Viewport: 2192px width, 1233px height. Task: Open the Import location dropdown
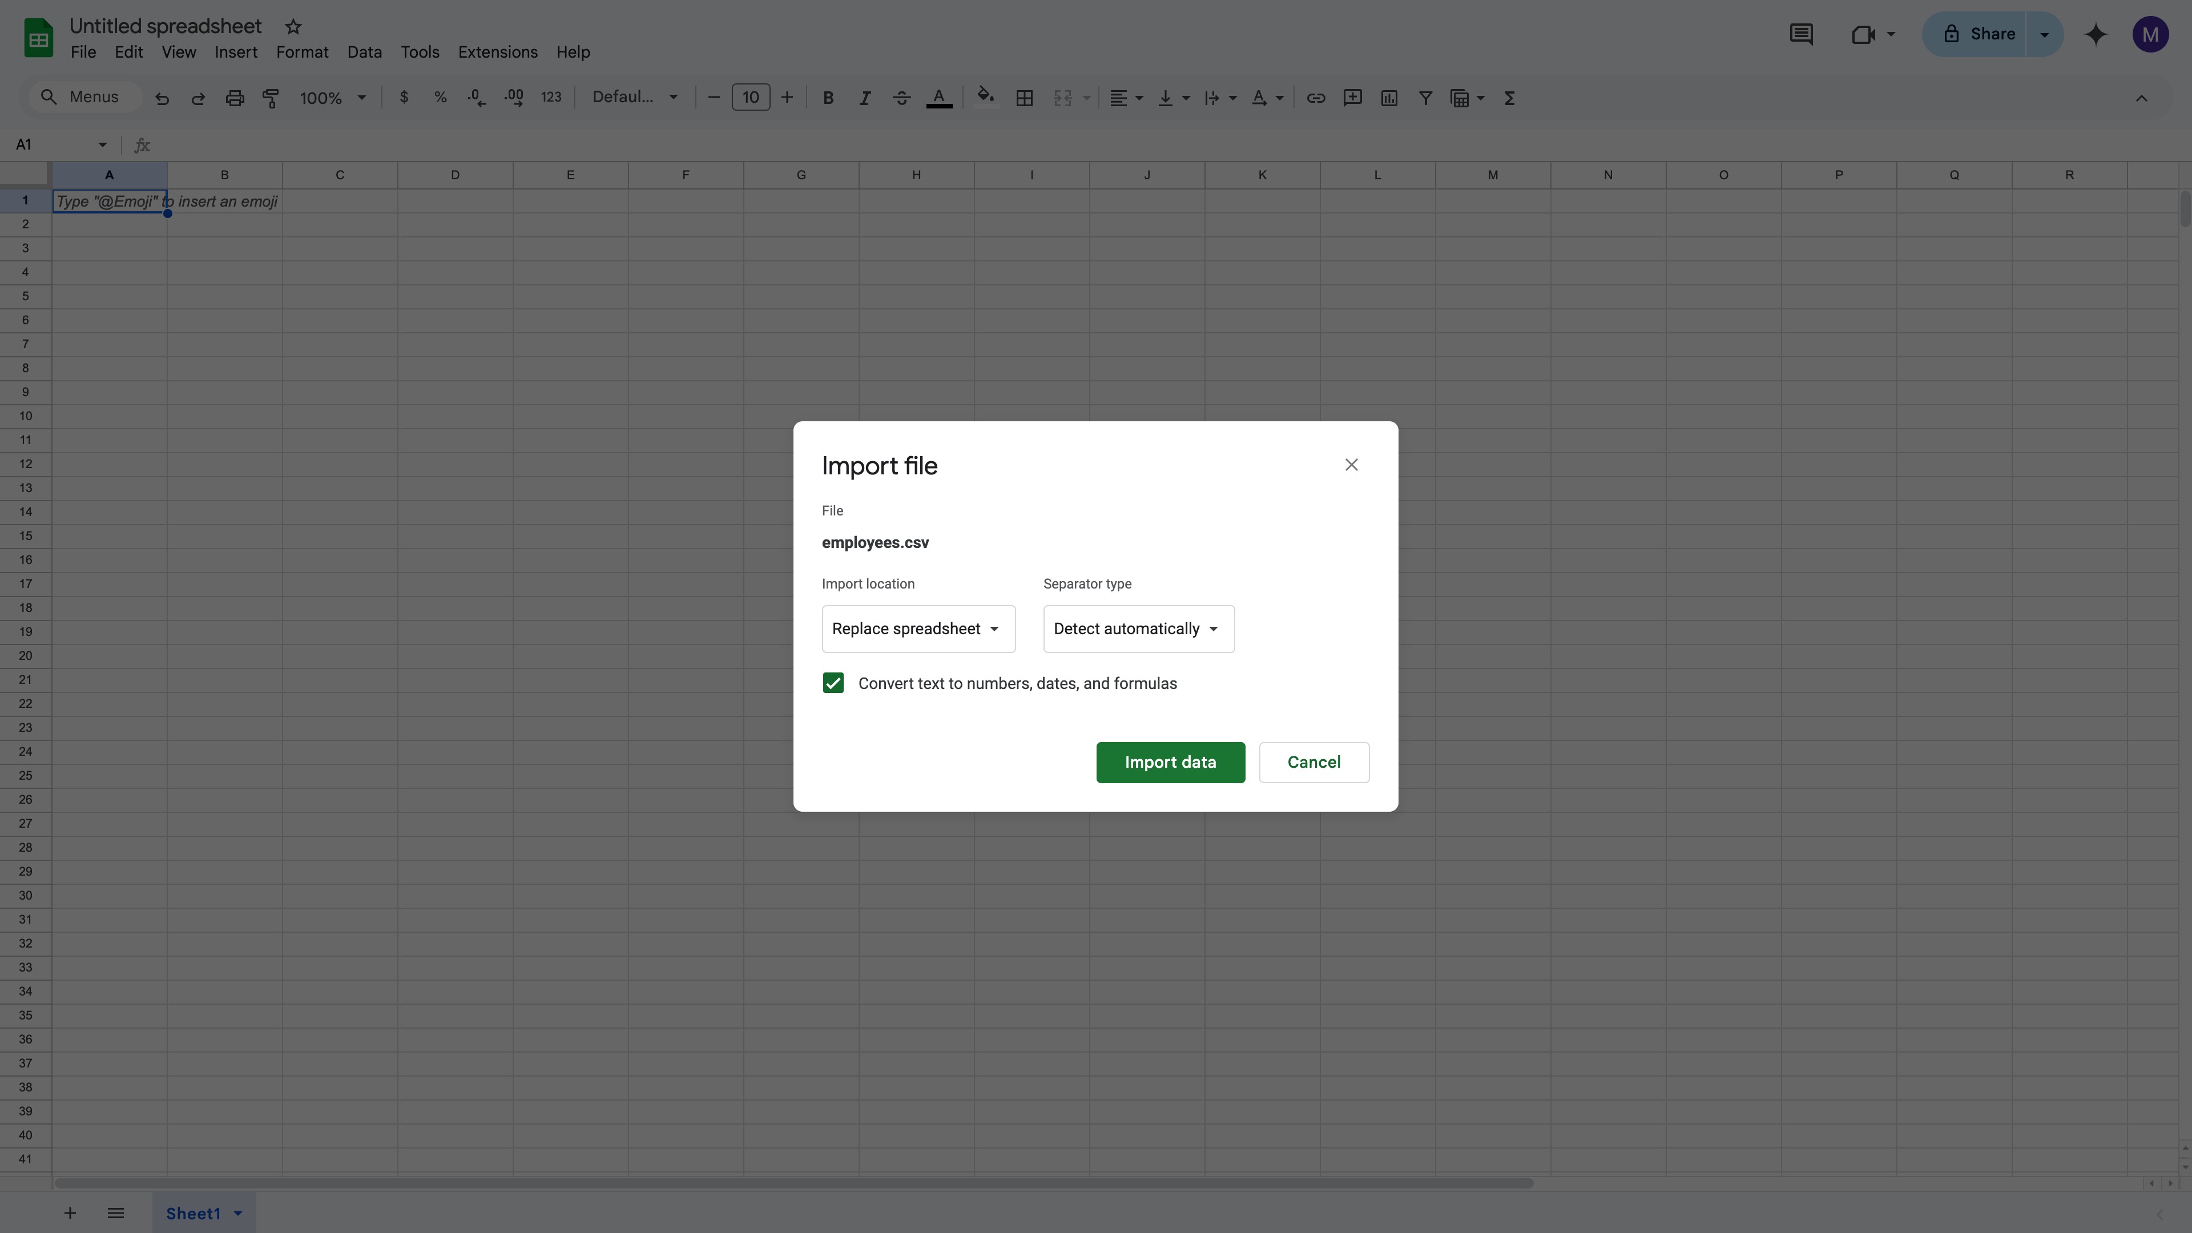pyautogui.click(x=918, y=629)
